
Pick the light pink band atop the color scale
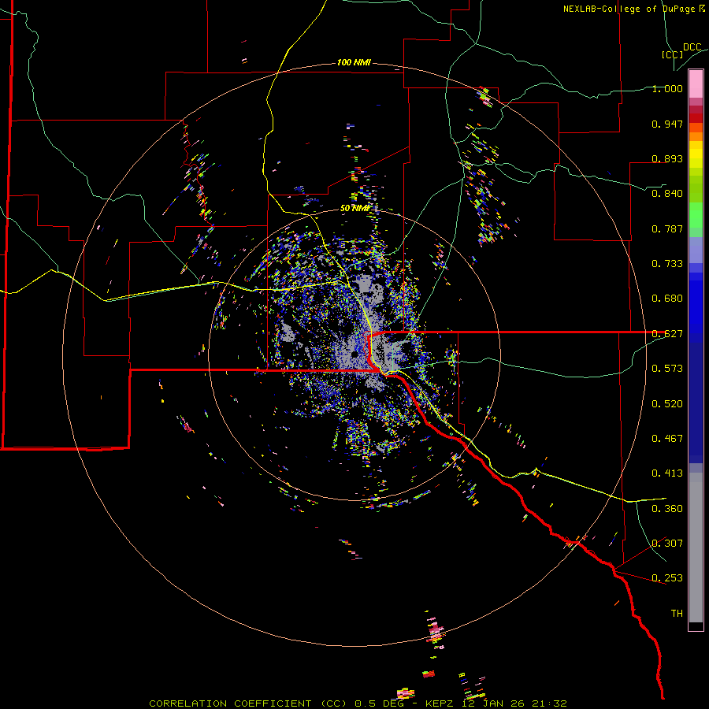click(696, 84)
